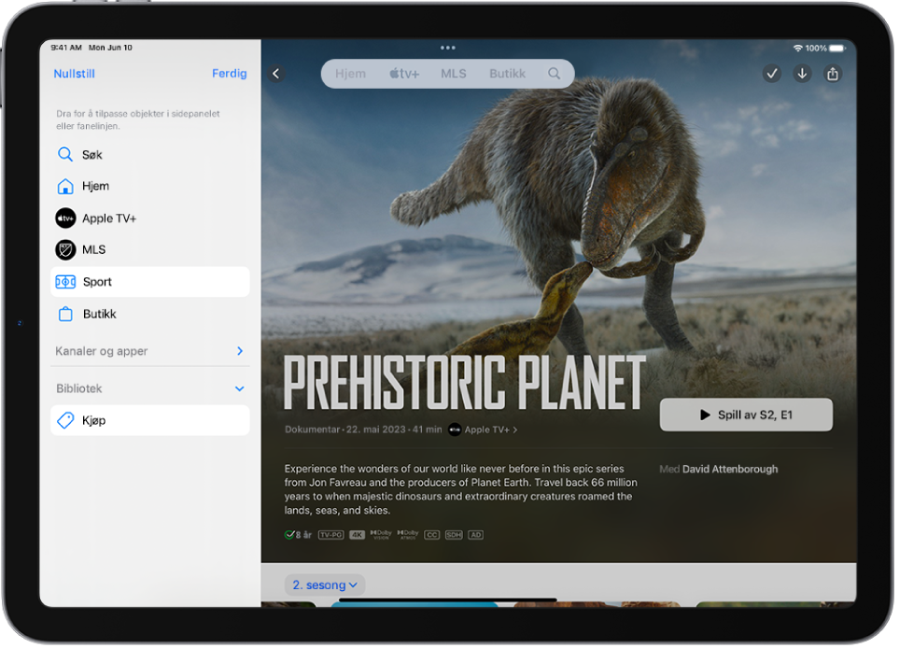Mark show as added with checkmark icon
Viewport: 899px width, 648px height.
pyautogui.click(x=772, y=74)
